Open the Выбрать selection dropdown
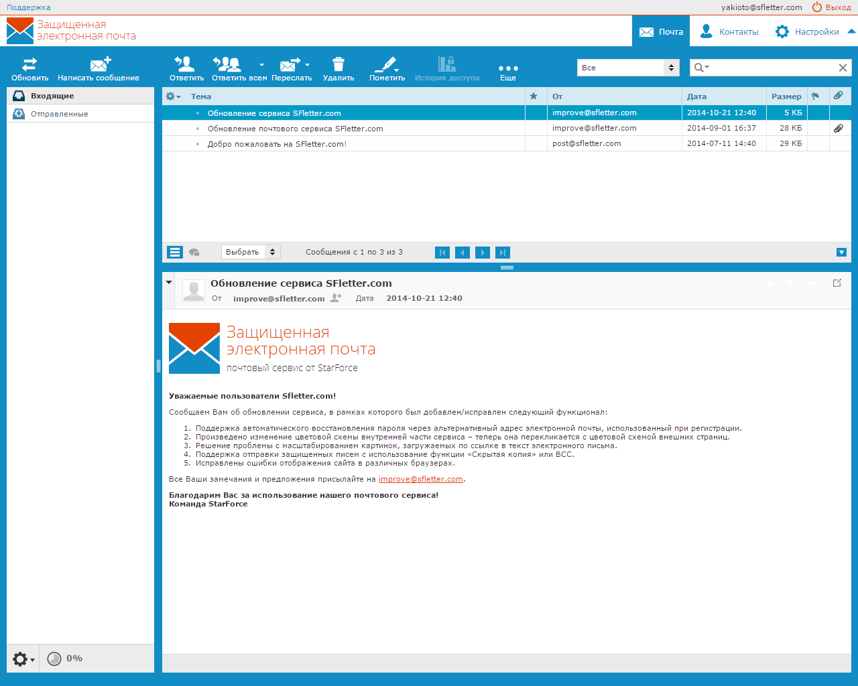The width and height of the screenshot is (858, 686). click(x=251, y=252)
